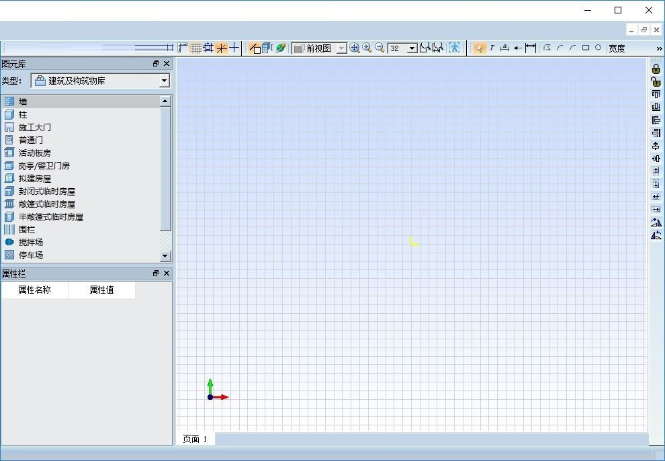665x461 pixels.
Task: Toggle the ruler display icon
Action: 182,48
